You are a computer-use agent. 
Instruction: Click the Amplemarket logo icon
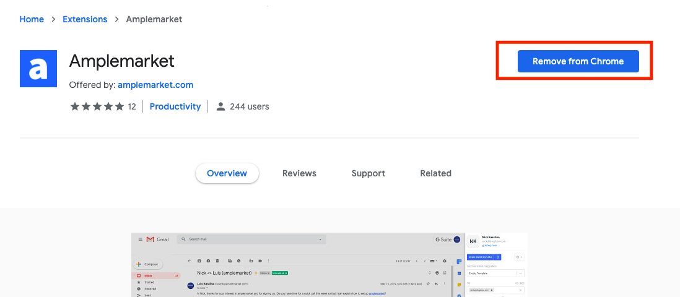coord(38,69)
